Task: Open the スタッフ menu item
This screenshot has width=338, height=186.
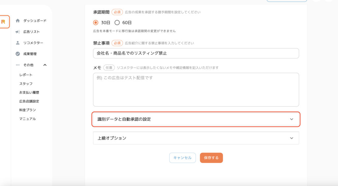Action: coord(26,84)
